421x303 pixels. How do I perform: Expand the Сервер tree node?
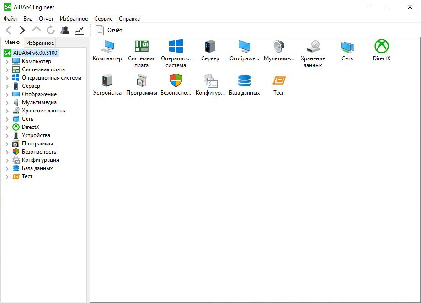7,86
